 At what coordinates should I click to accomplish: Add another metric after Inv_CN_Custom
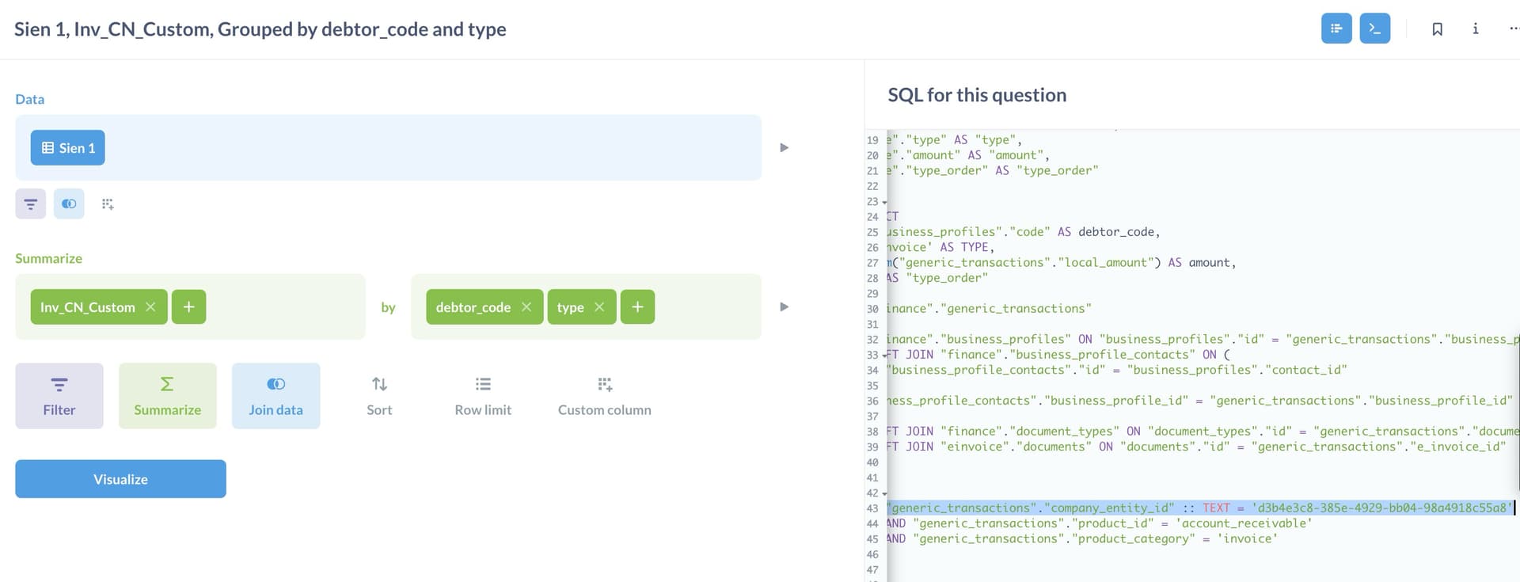[x=188, y=307]
